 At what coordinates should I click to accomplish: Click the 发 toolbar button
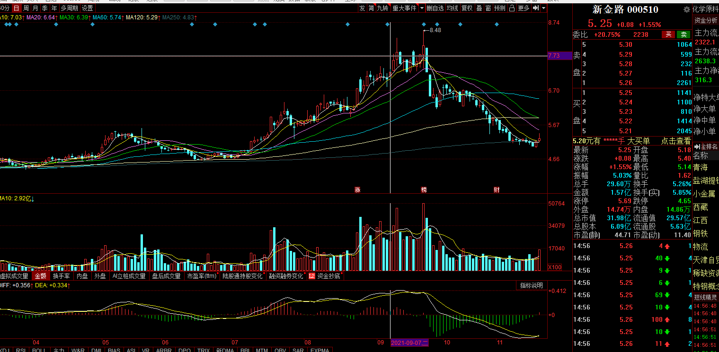point(362,8)
